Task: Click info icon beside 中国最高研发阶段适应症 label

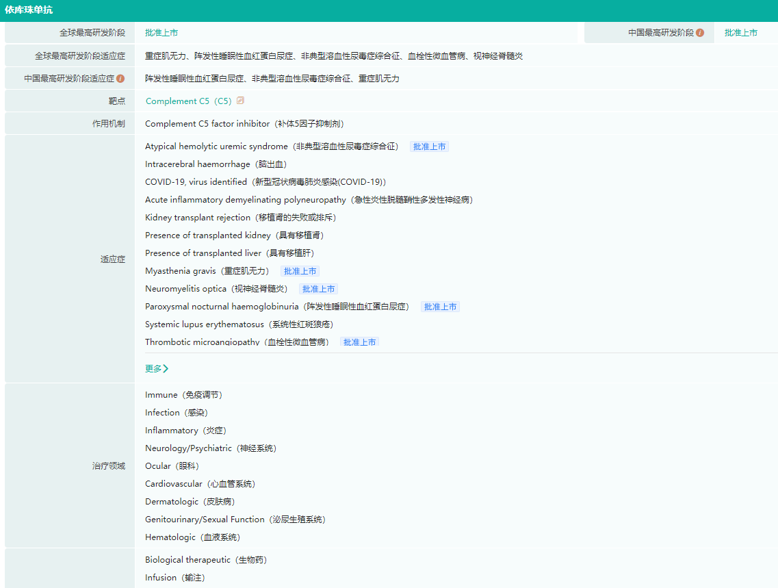Action: pyautogui.click(x=120, y=79)
